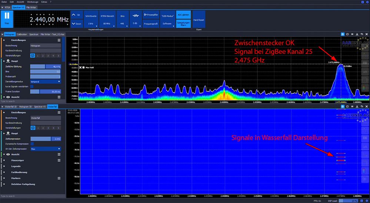The height and width of the screenshot is (203, 370).
Task: Open the Art der Zeitkompression dropdown
Action: click(45, 149)
